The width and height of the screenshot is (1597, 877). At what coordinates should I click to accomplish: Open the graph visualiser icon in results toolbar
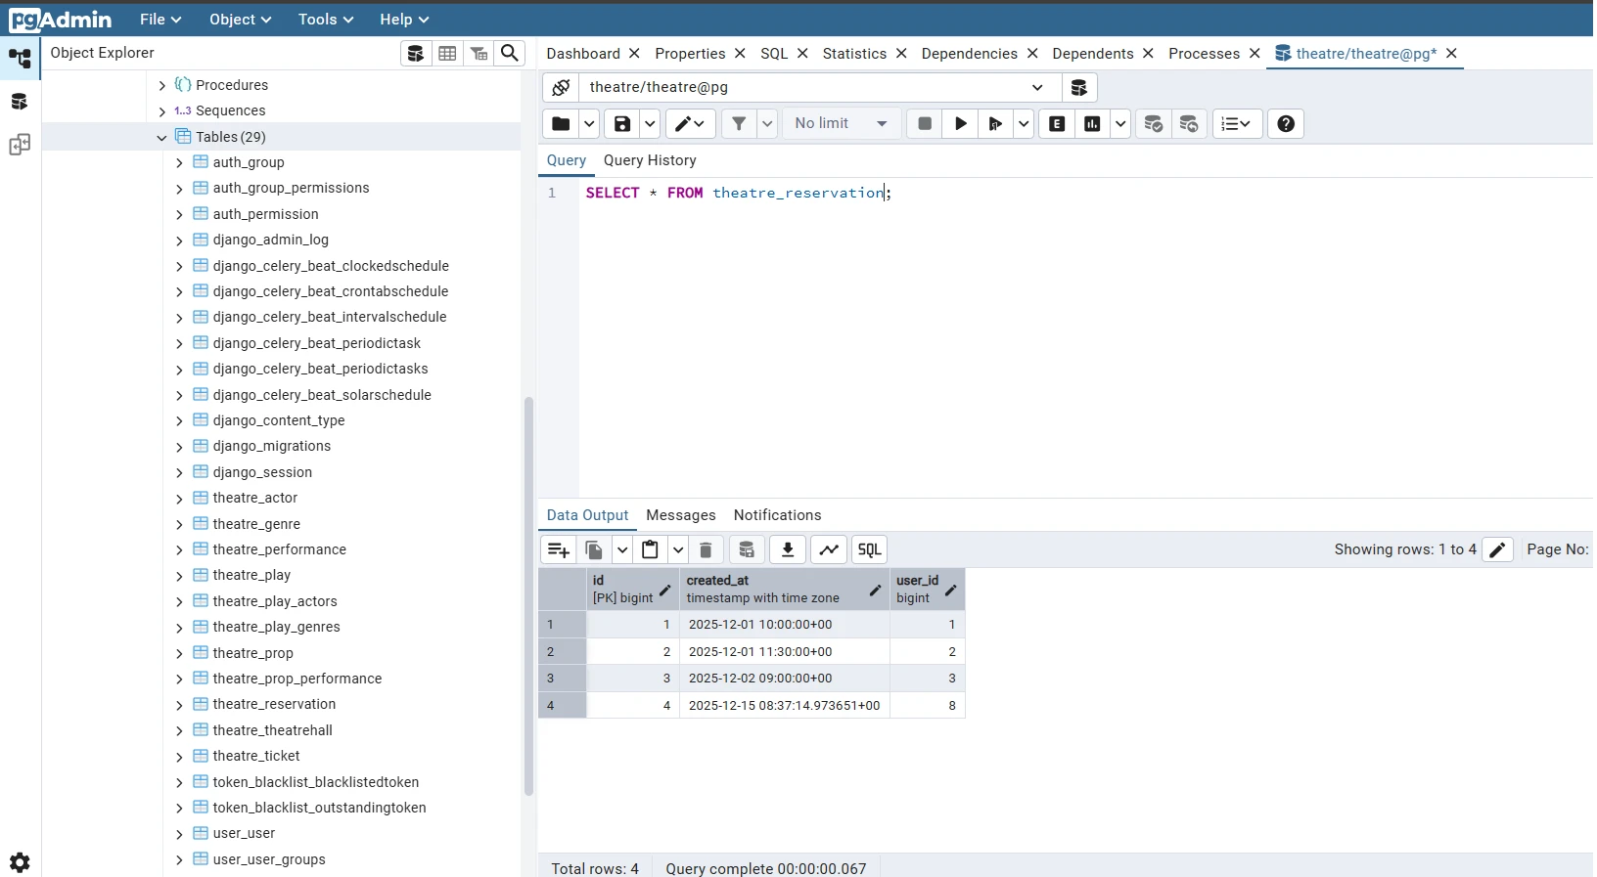829,549
